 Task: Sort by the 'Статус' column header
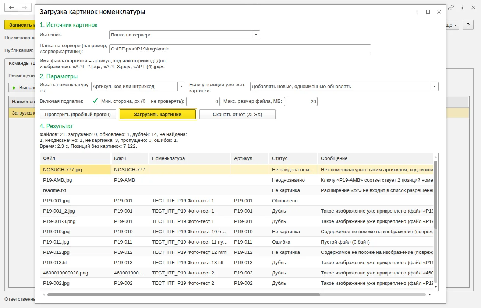click(293, 158)
